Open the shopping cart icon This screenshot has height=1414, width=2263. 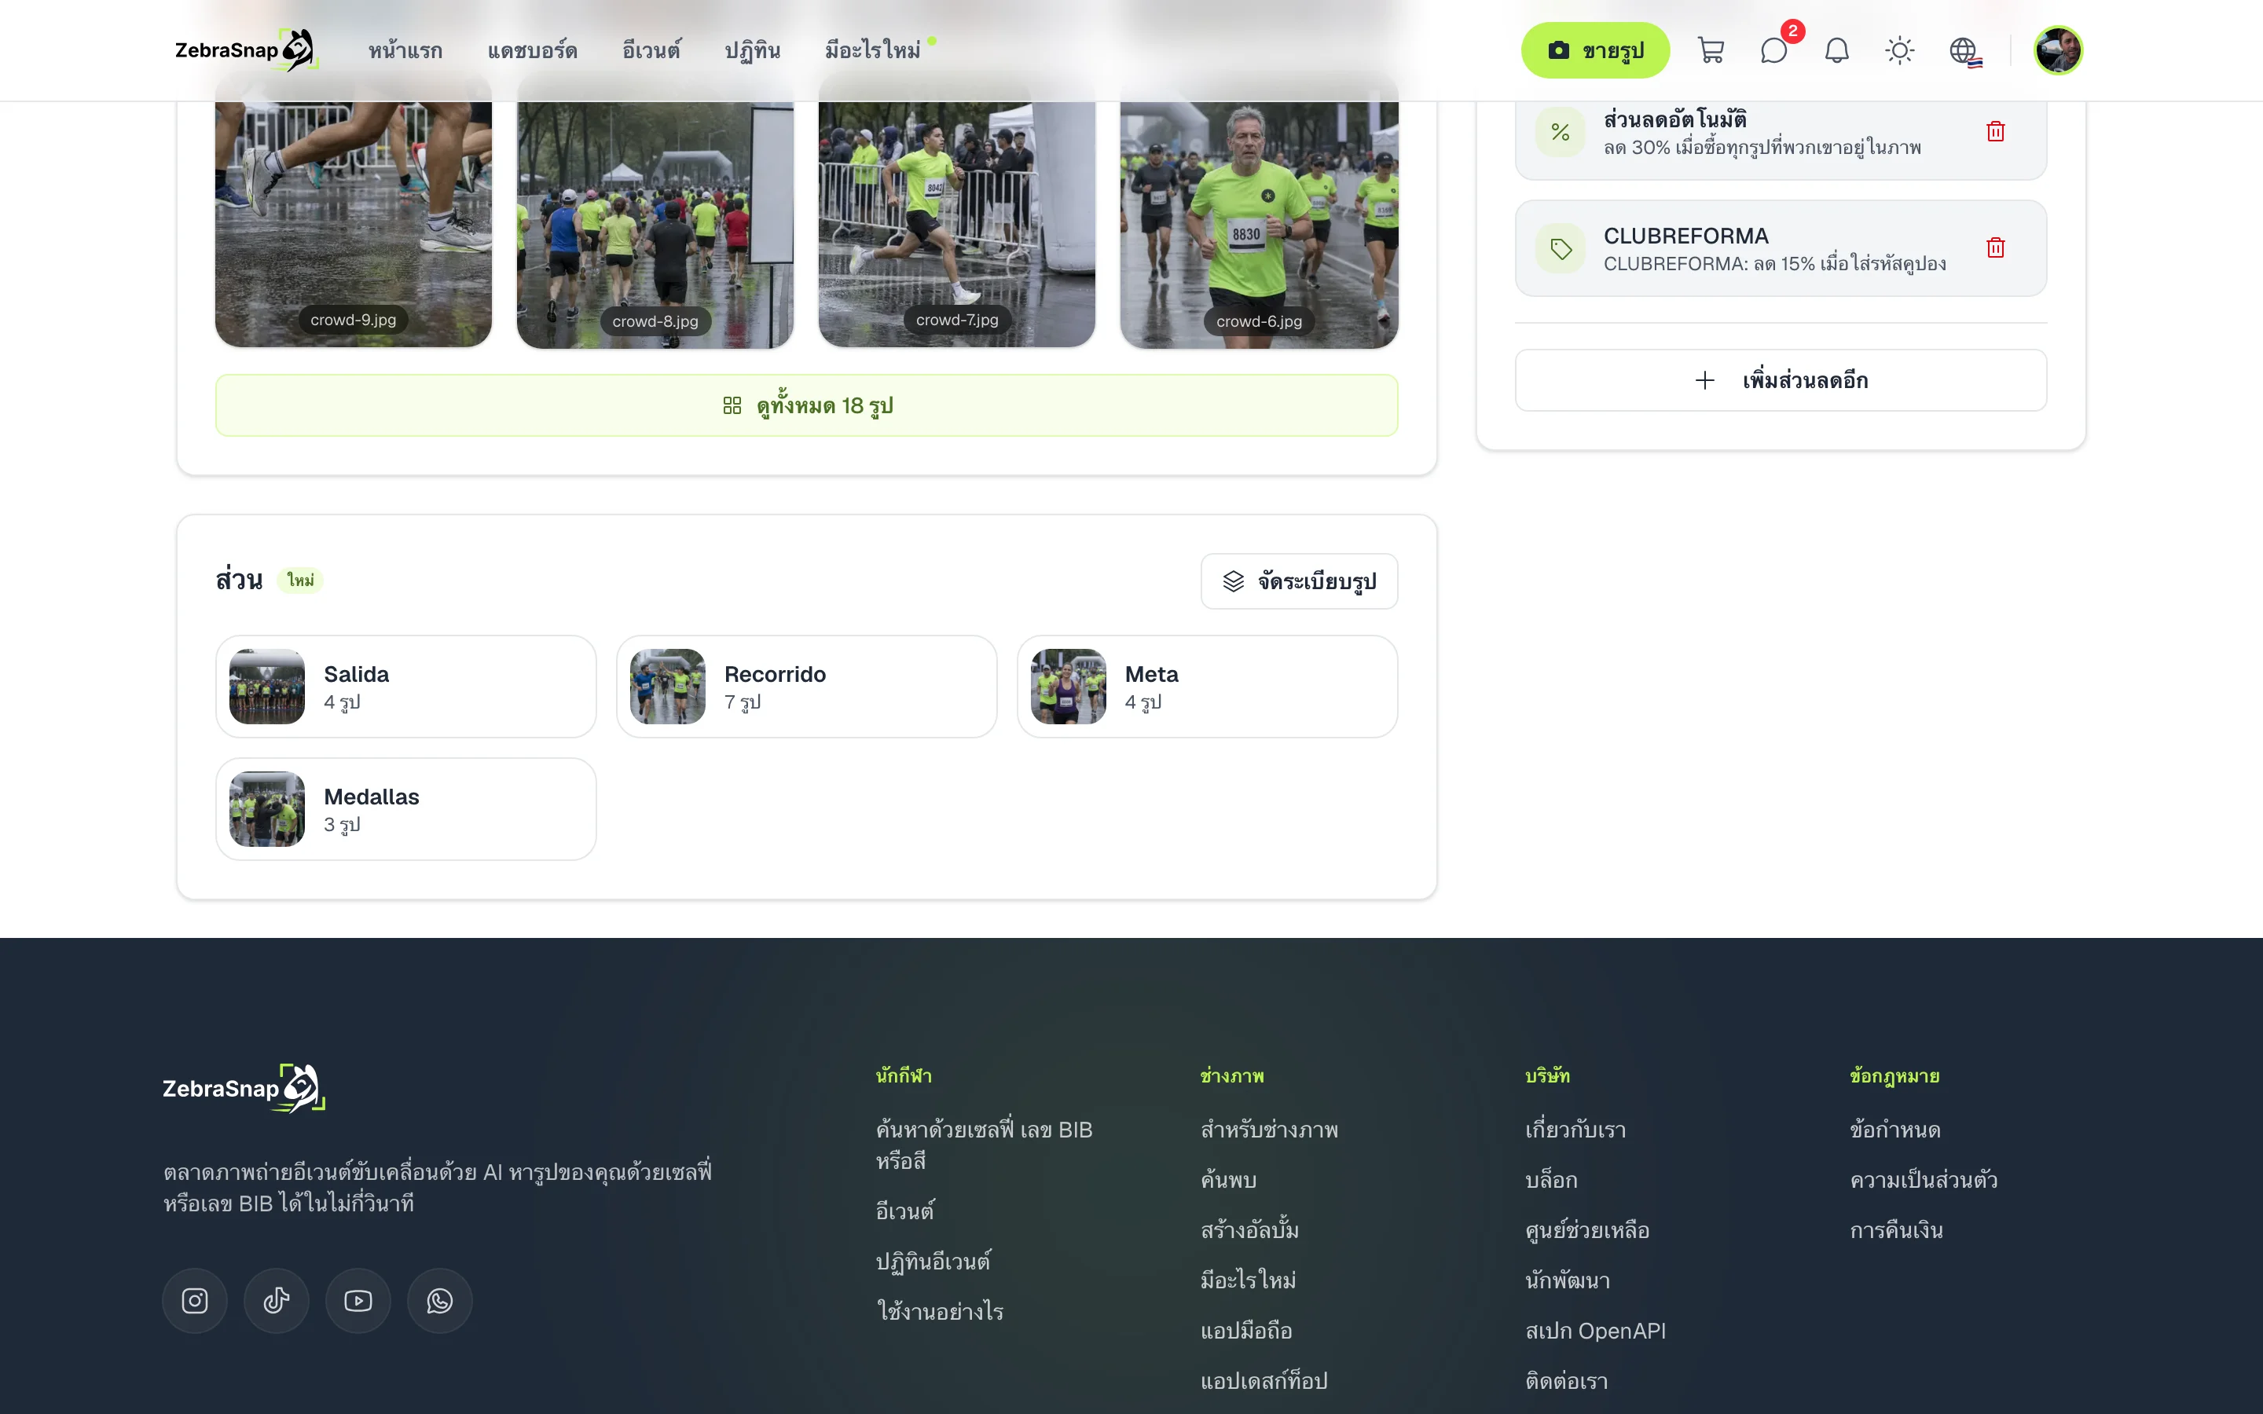tap(1711, 50)
